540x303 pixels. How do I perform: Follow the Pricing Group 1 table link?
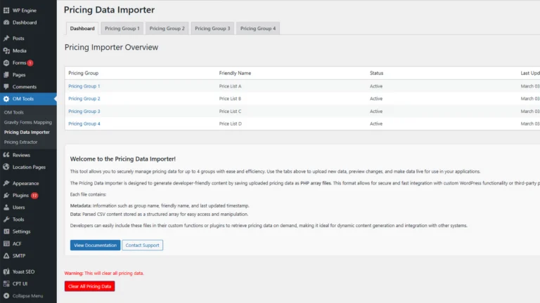(x=84, y=86)
